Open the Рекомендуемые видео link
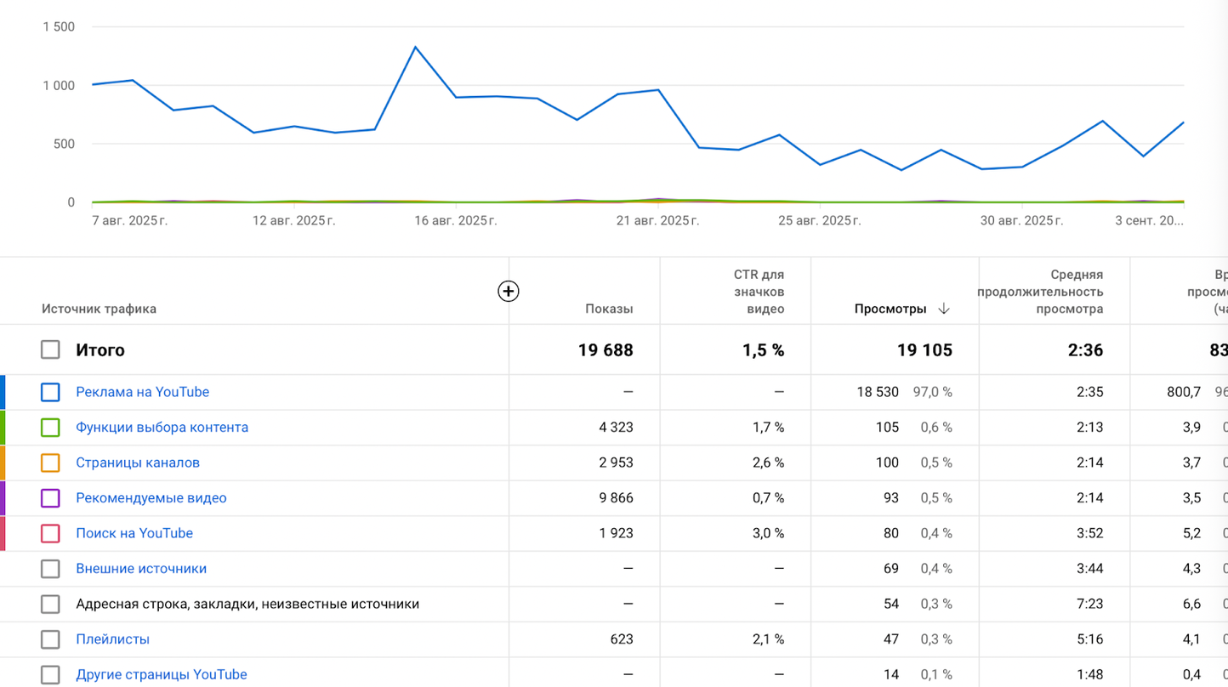The image size is (1228, 687). point(151,498)
